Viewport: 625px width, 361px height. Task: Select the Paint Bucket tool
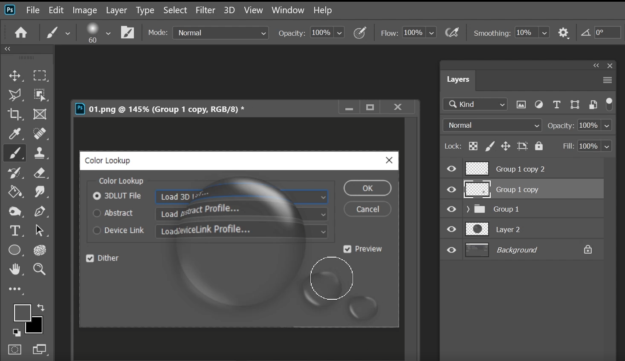[x=15, y=192]
